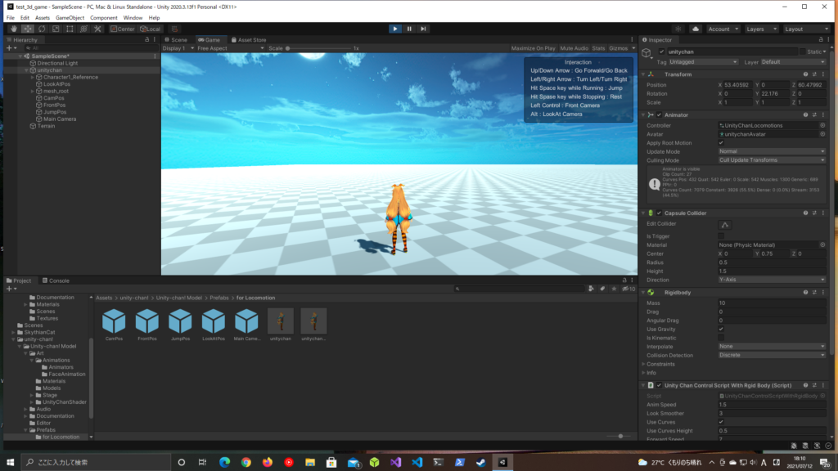
Task: Collapse the unitychan hierarchy node
Action: click(26, 70)
